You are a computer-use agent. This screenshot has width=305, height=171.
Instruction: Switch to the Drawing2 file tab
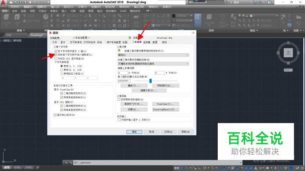coord(37,35)
